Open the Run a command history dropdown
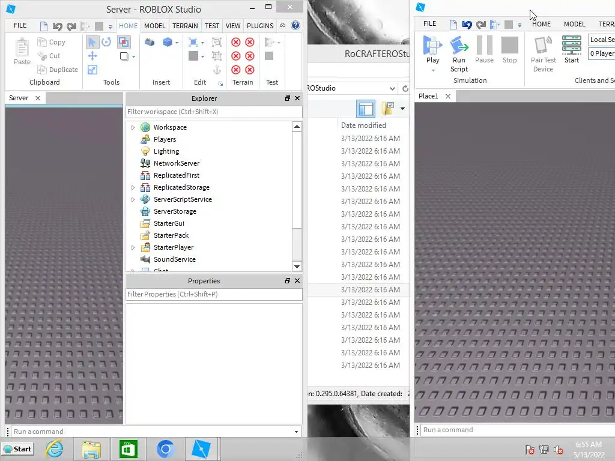This screenshot has width=615, height=461. point(296,432)
